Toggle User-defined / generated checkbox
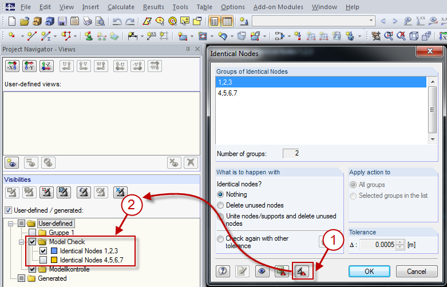Screen dimensions: 447x287 tap(9, 210)
